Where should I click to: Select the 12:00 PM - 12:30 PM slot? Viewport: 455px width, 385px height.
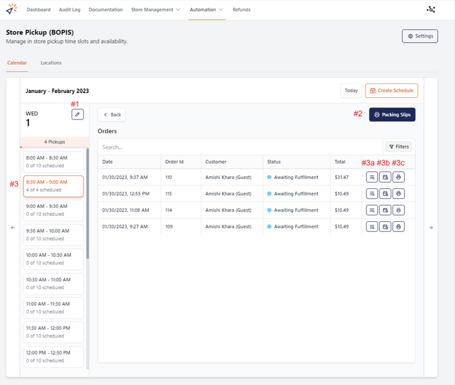point(53,357)
